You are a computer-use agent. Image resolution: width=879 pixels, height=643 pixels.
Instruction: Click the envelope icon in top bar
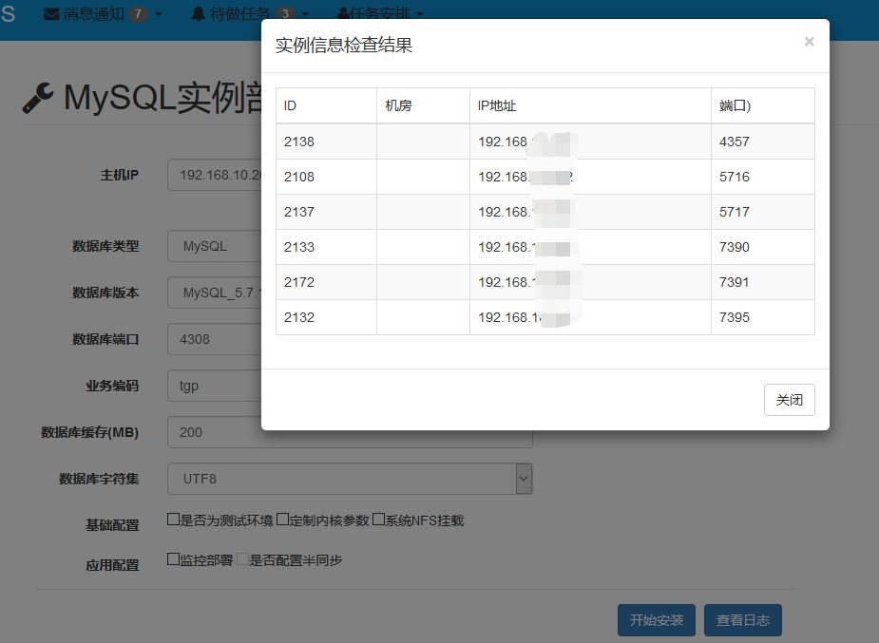point(51,13)
